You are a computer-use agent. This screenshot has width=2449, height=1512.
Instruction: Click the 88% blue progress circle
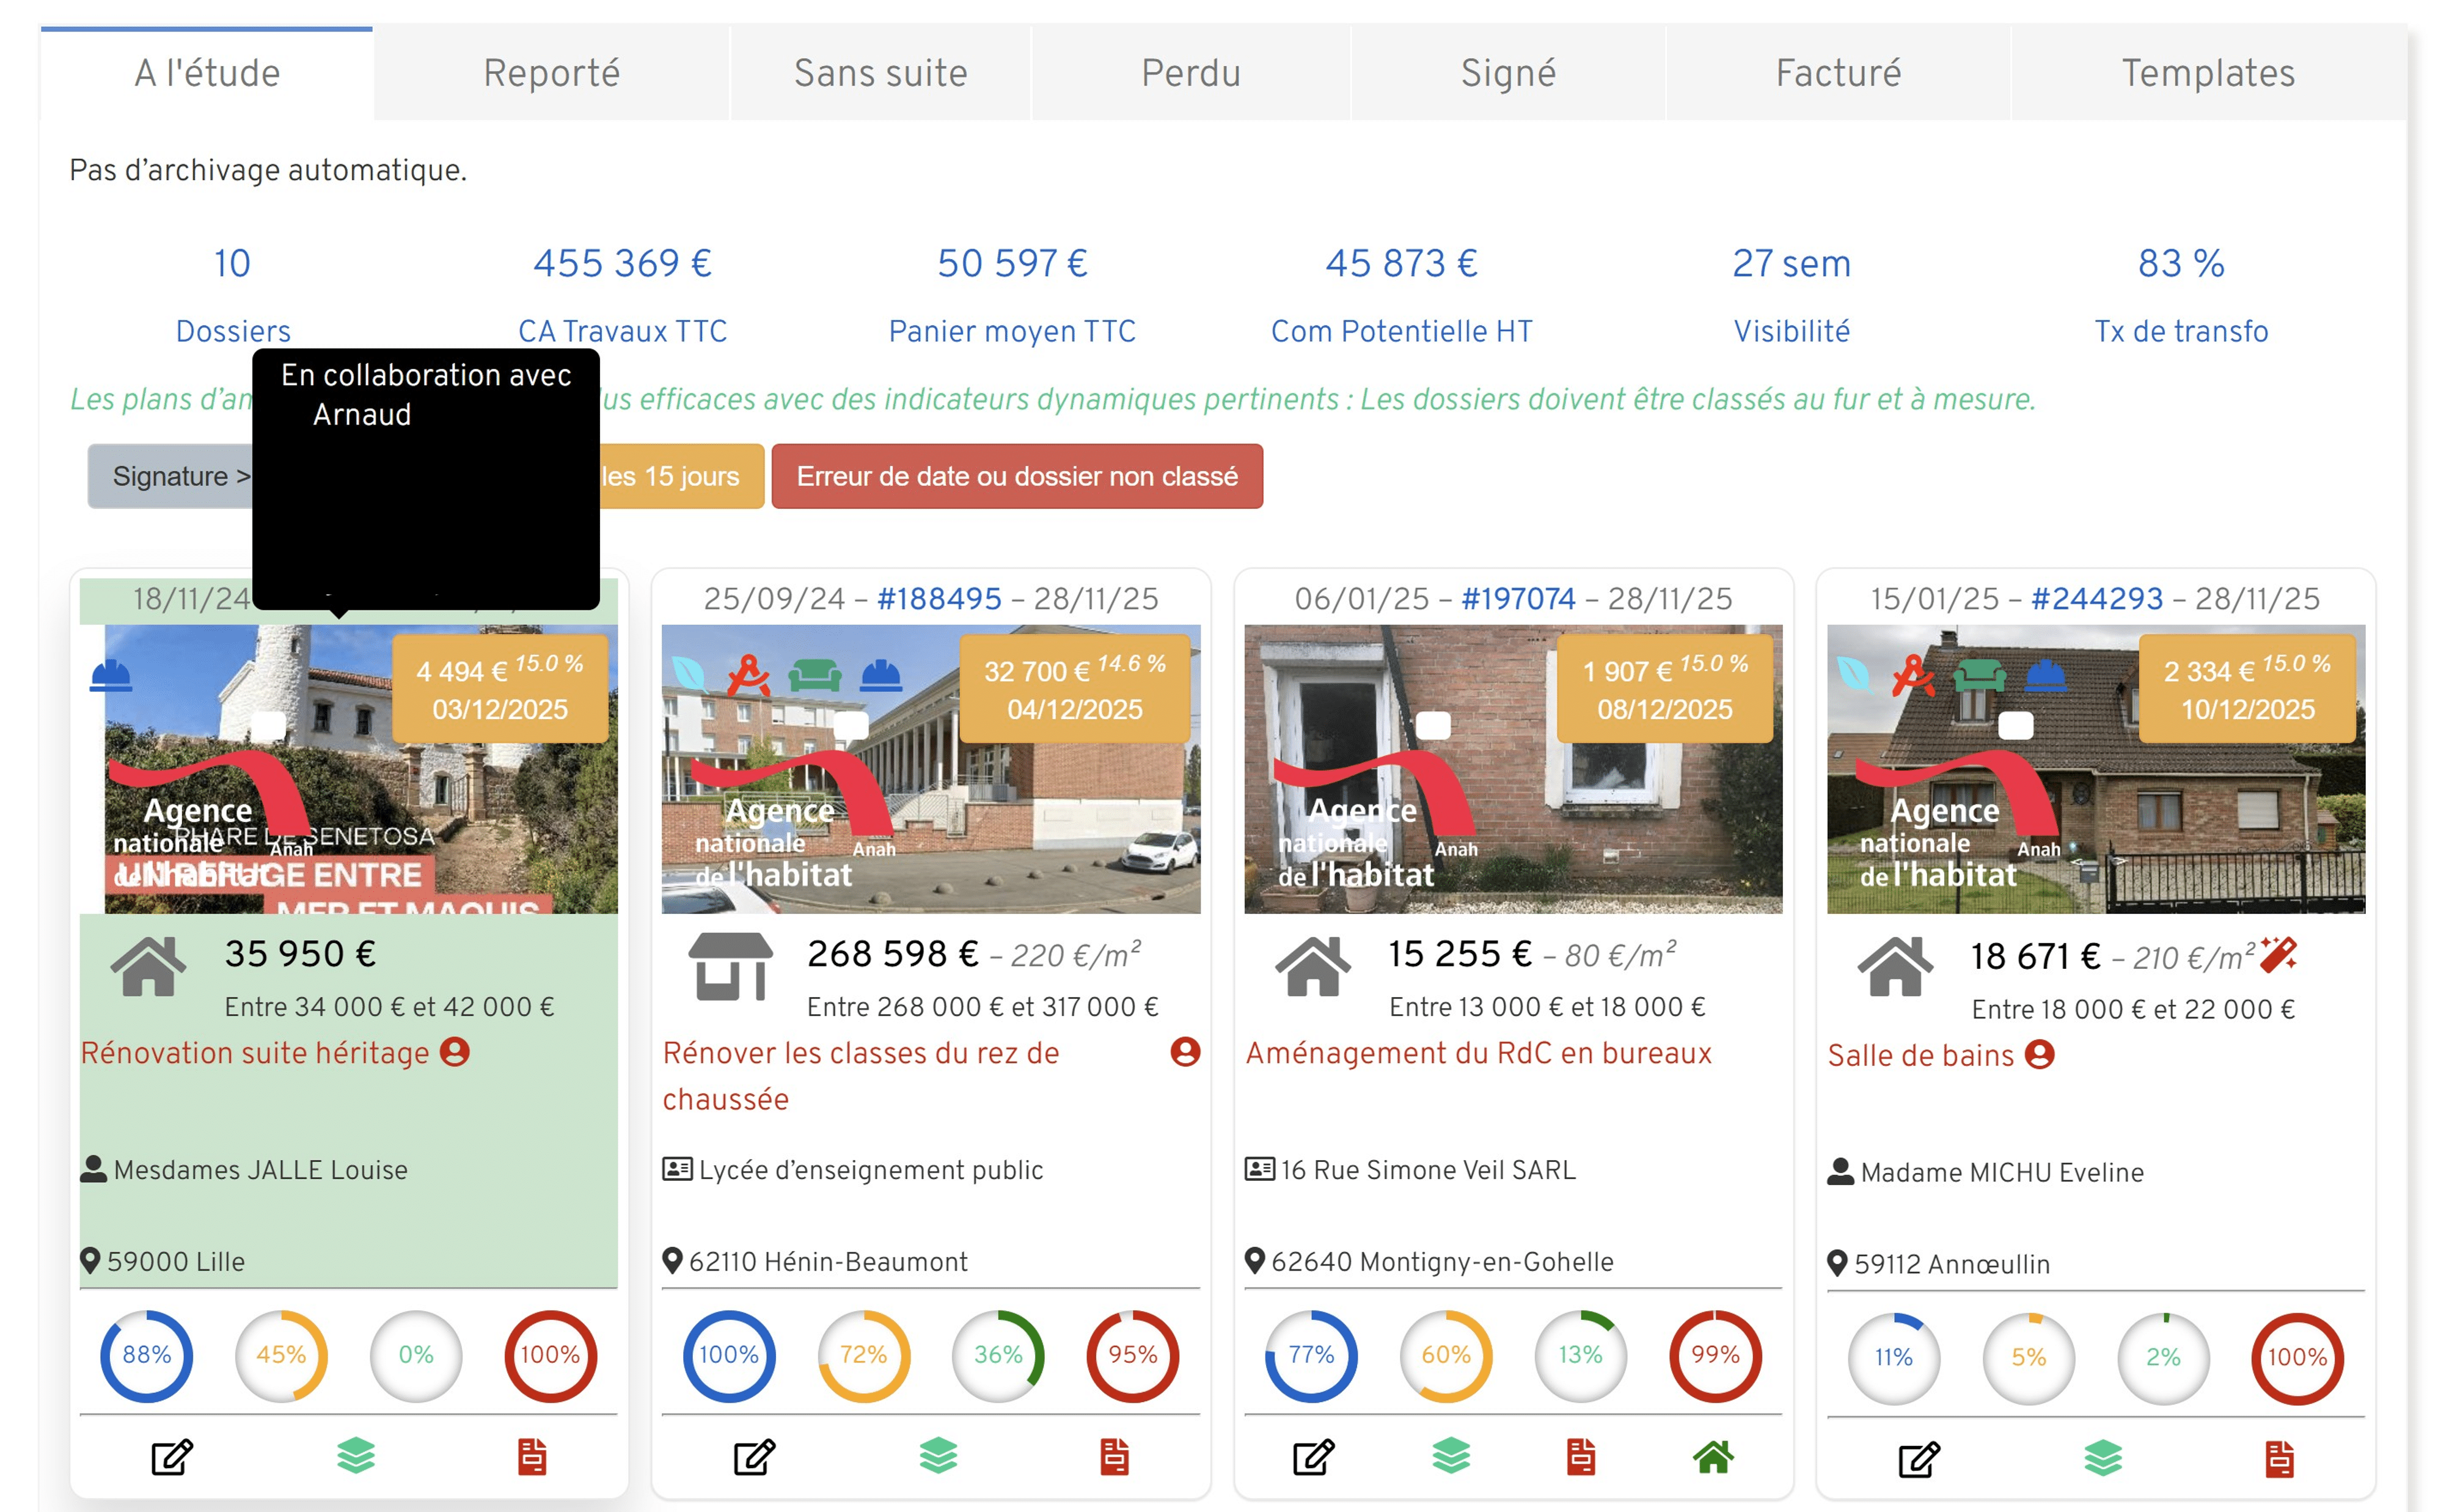pos(146,1355)
